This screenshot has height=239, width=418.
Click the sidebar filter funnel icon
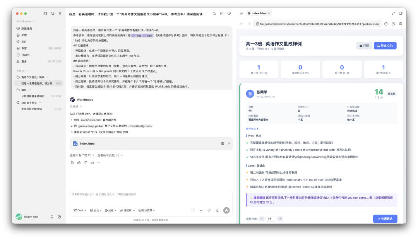click(60, 14)
